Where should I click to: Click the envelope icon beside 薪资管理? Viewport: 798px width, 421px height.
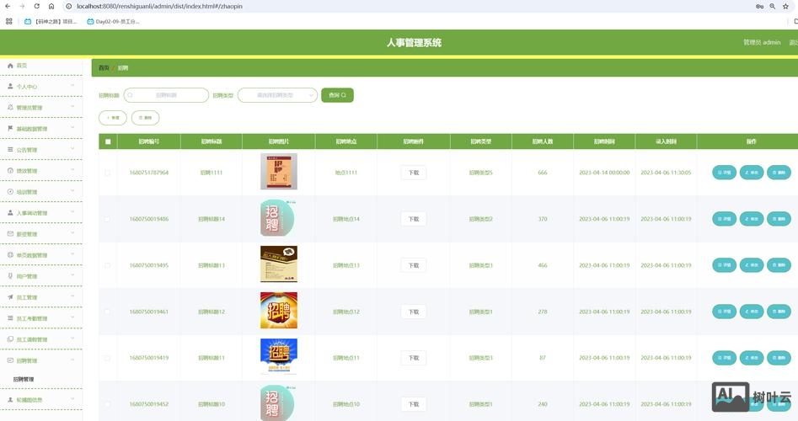10,234
